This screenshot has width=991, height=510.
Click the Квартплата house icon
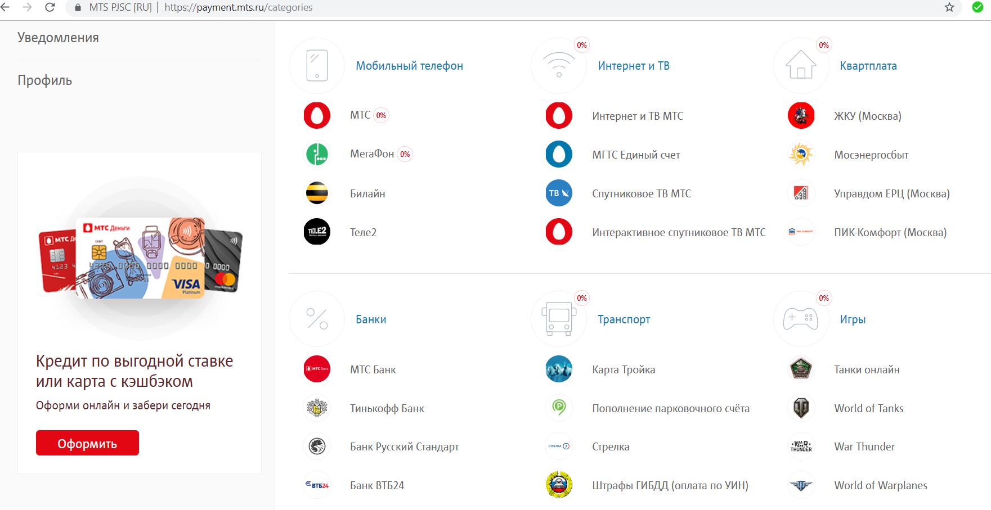coord(801,66)
